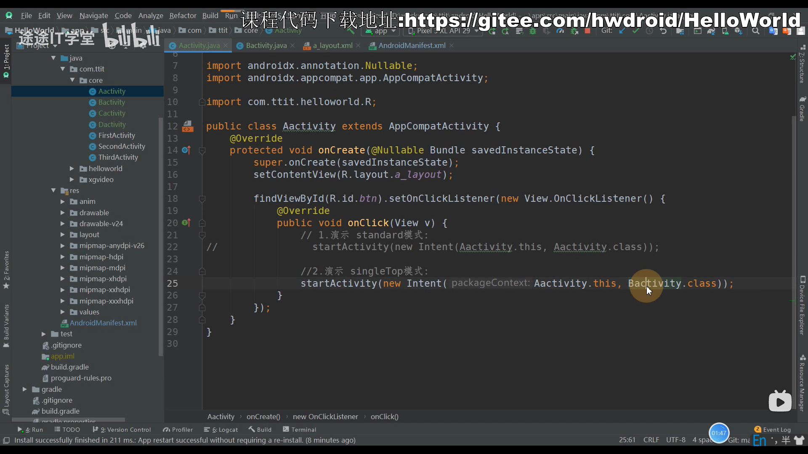
Task: Toggle fold marker at line 24 comment
Action: 202,272
